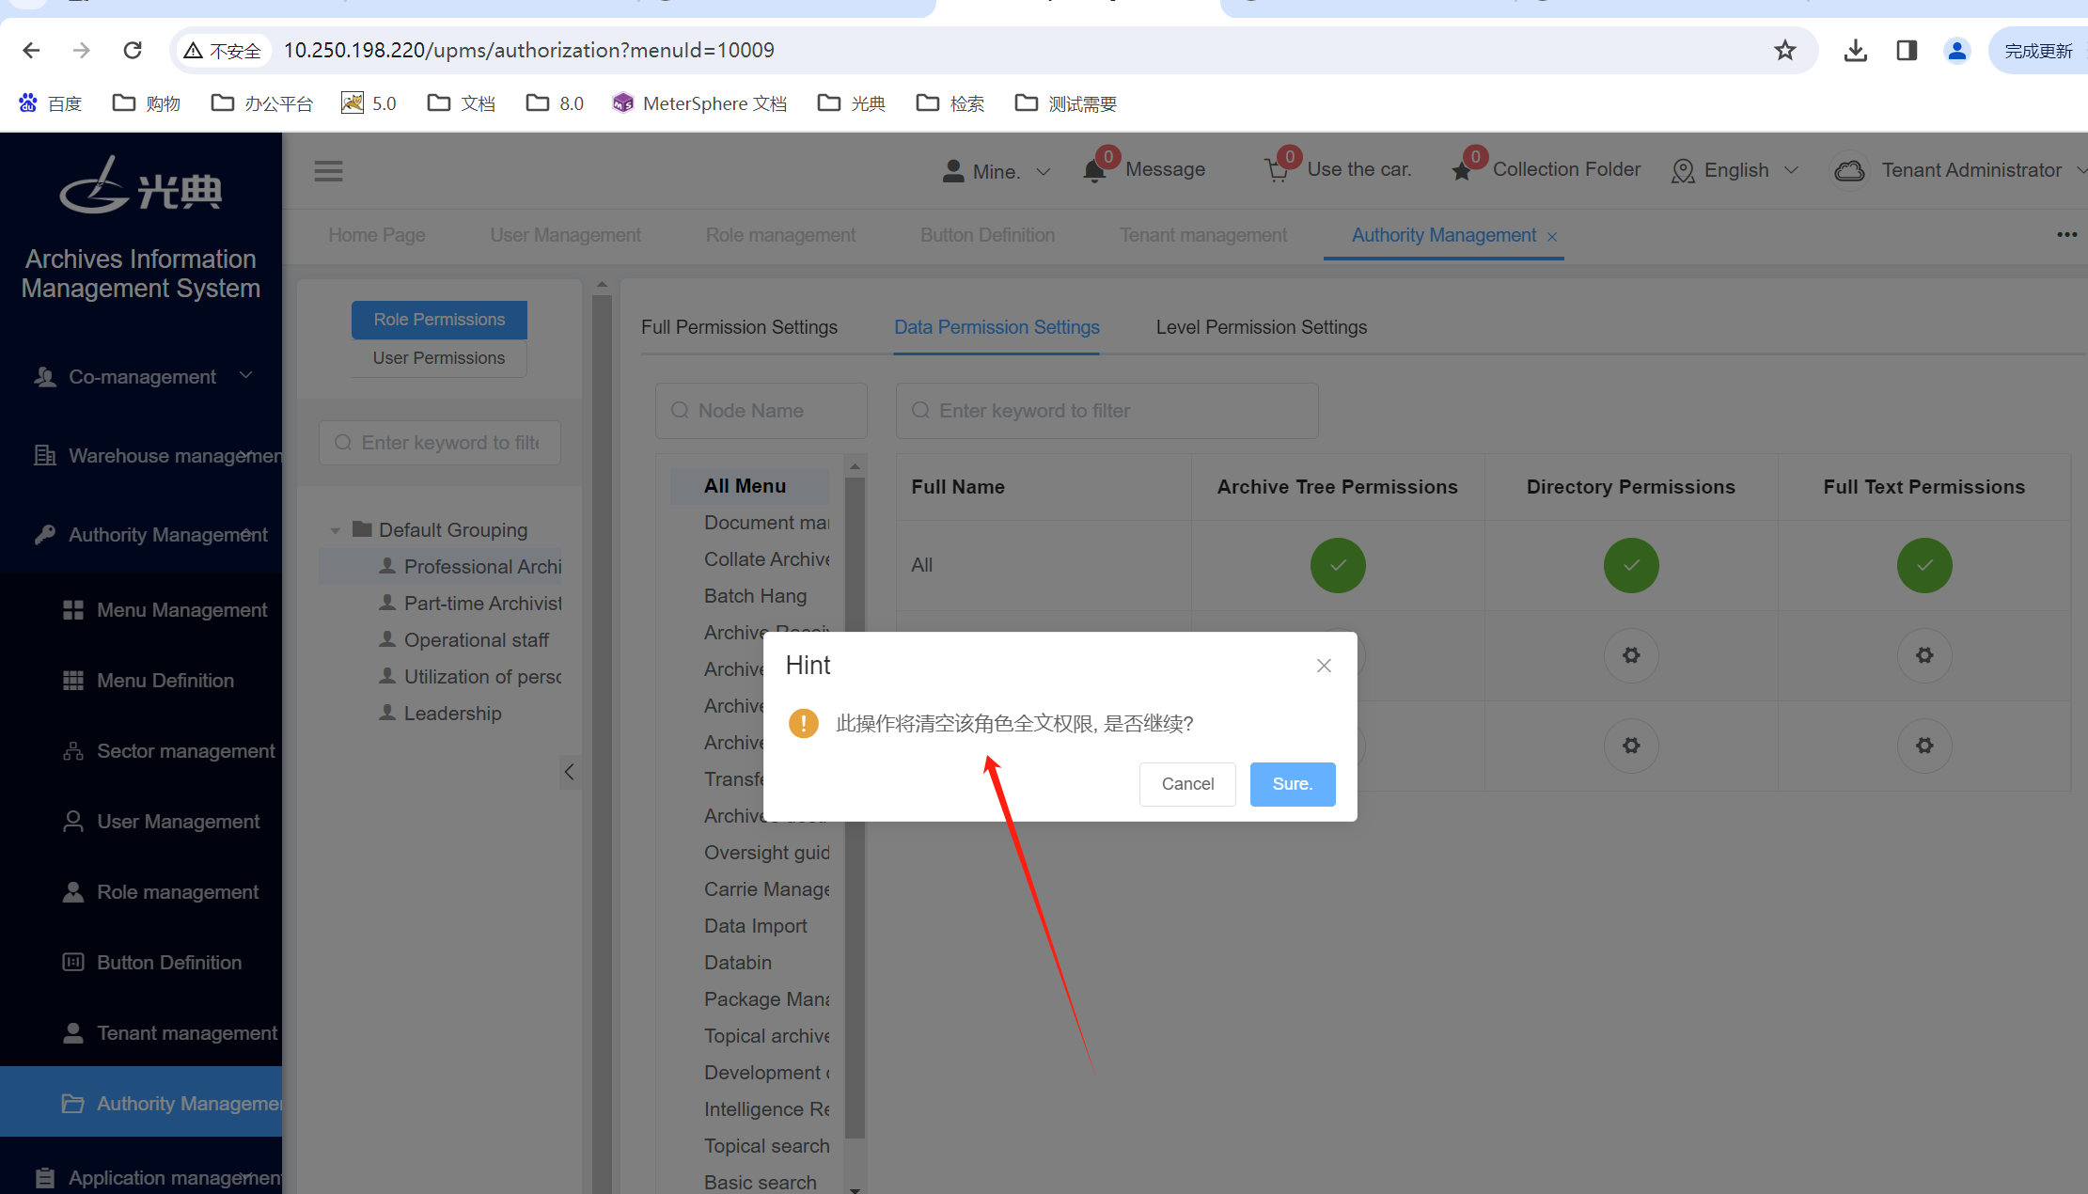This screenshot has height=1194, width=2088.
Task: Toggle the browser side panel icon
Action: tap(1907, 50)
